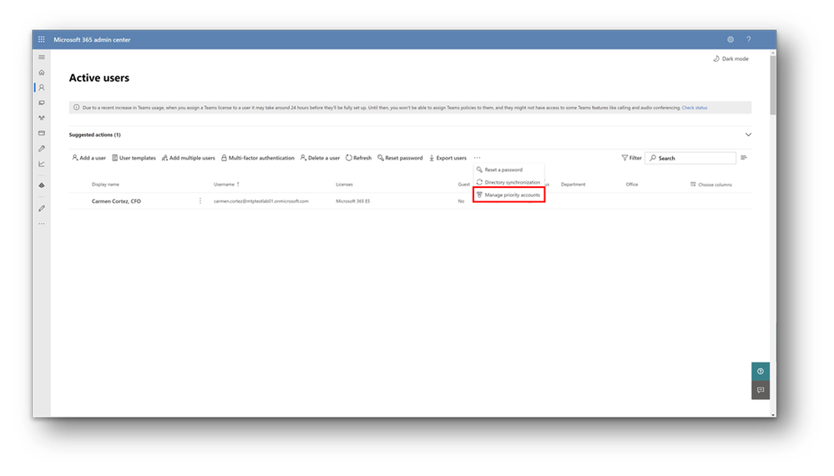The width and height of the screenshot is (834, 476).
Task: Open admin centers diamond icon in sidebar
Action: 42,185
